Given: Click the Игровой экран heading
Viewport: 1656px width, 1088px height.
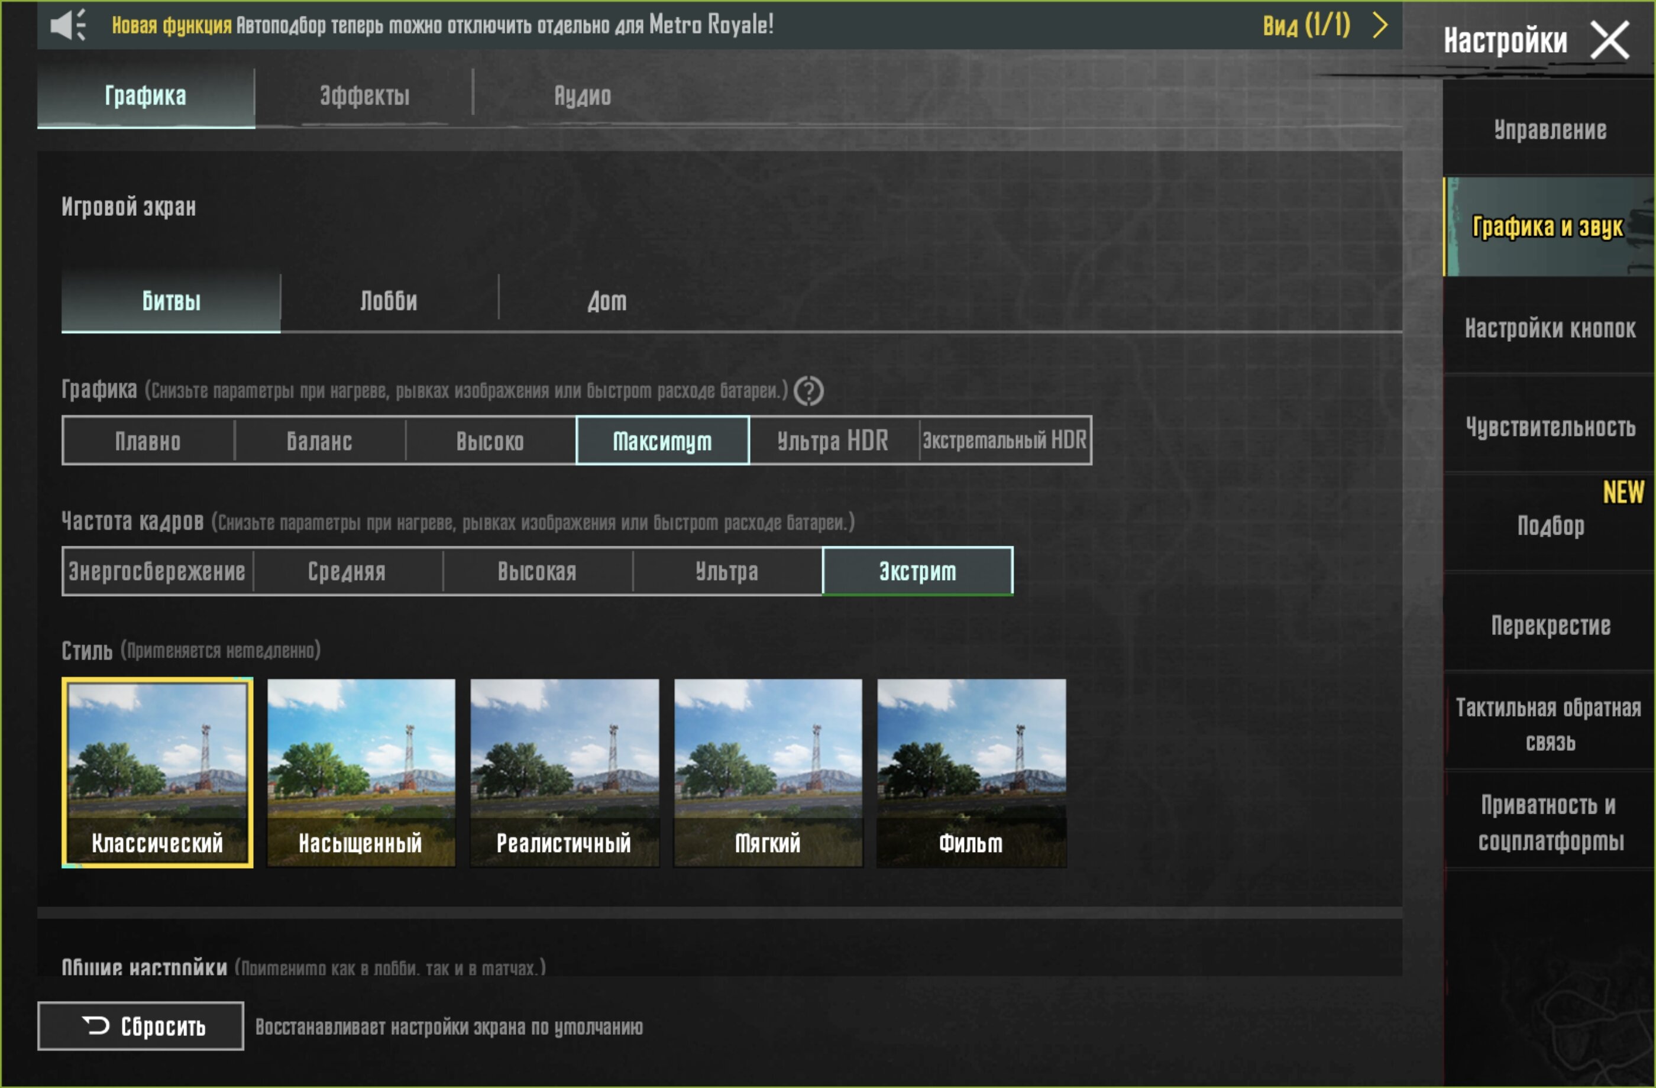Looking at the screenshot, I should click(x=129, y=206).
